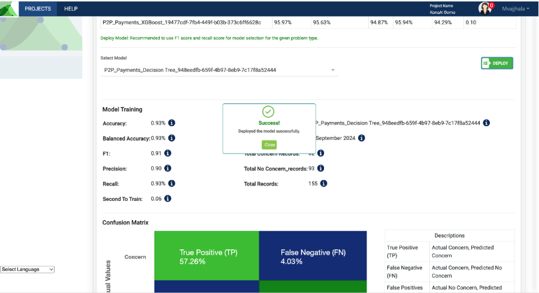The width and height of the screenshot is (539, 293).
Task: Open the Select Language dropdown
Action: tap(28, 270)
